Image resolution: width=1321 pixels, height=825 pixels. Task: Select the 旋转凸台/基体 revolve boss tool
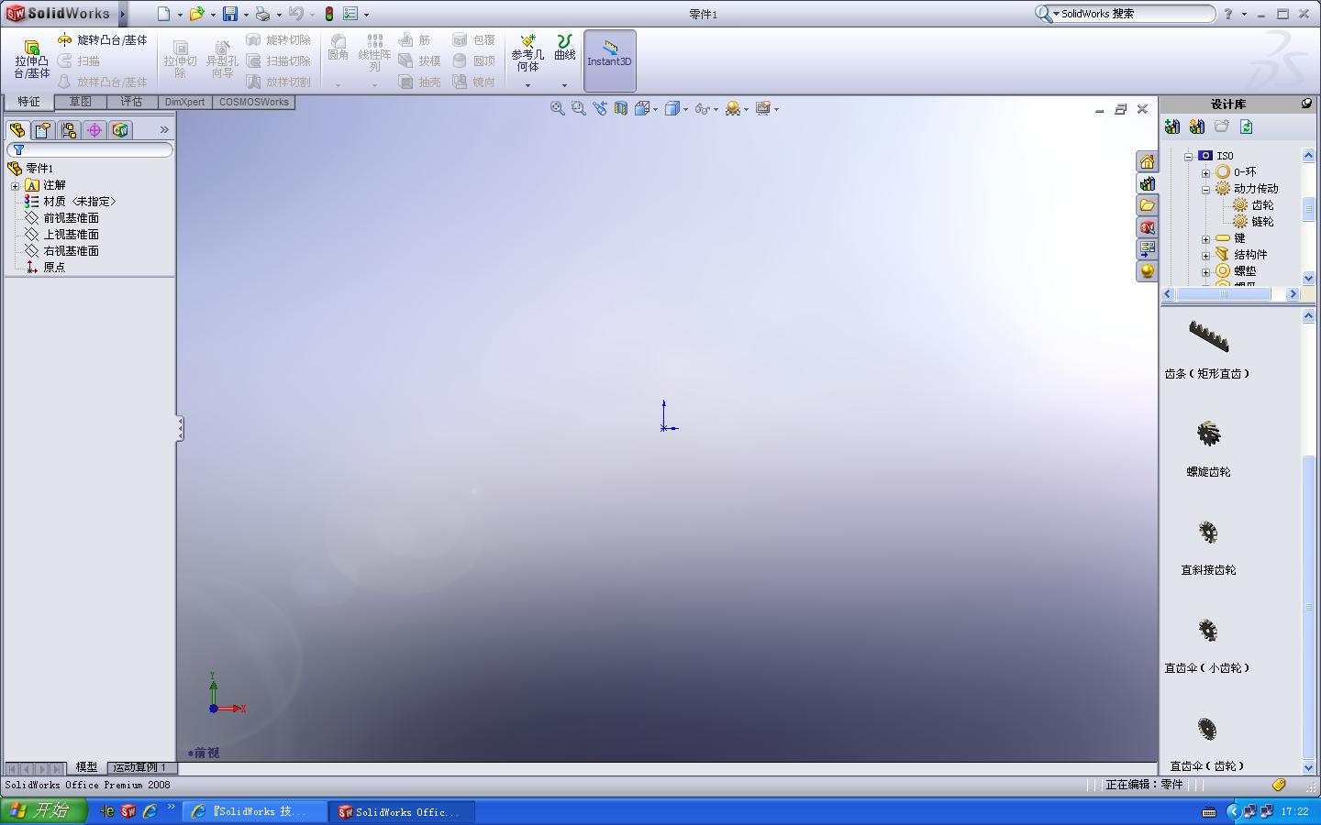tap(102, 40)
